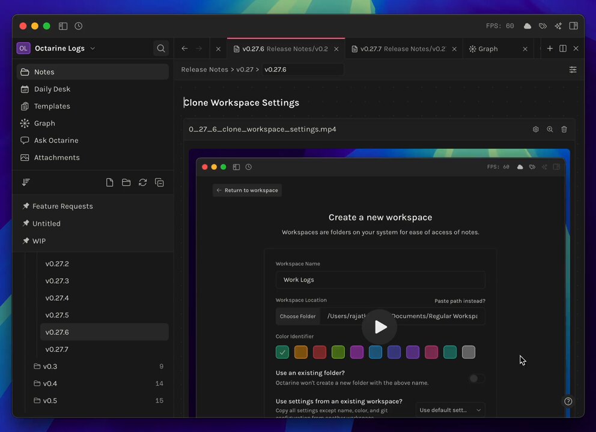Screen dimensions: 596x432
Task: Create a new note file
Action: click(x=109, y=182)
